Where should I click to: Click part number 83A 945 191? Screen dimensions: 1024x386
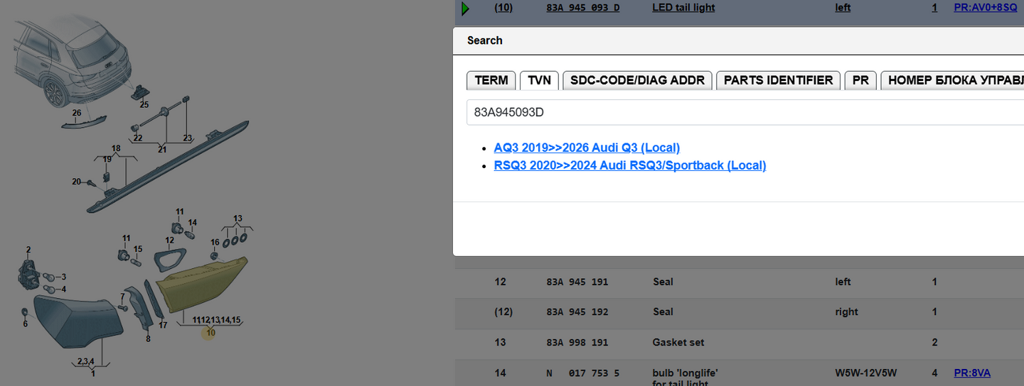[577, 282]
